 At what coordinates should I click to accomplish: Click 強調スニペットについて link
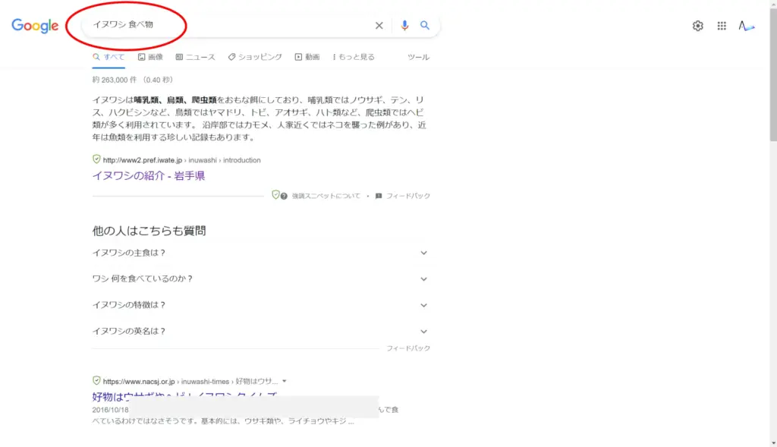coord(326,197)
